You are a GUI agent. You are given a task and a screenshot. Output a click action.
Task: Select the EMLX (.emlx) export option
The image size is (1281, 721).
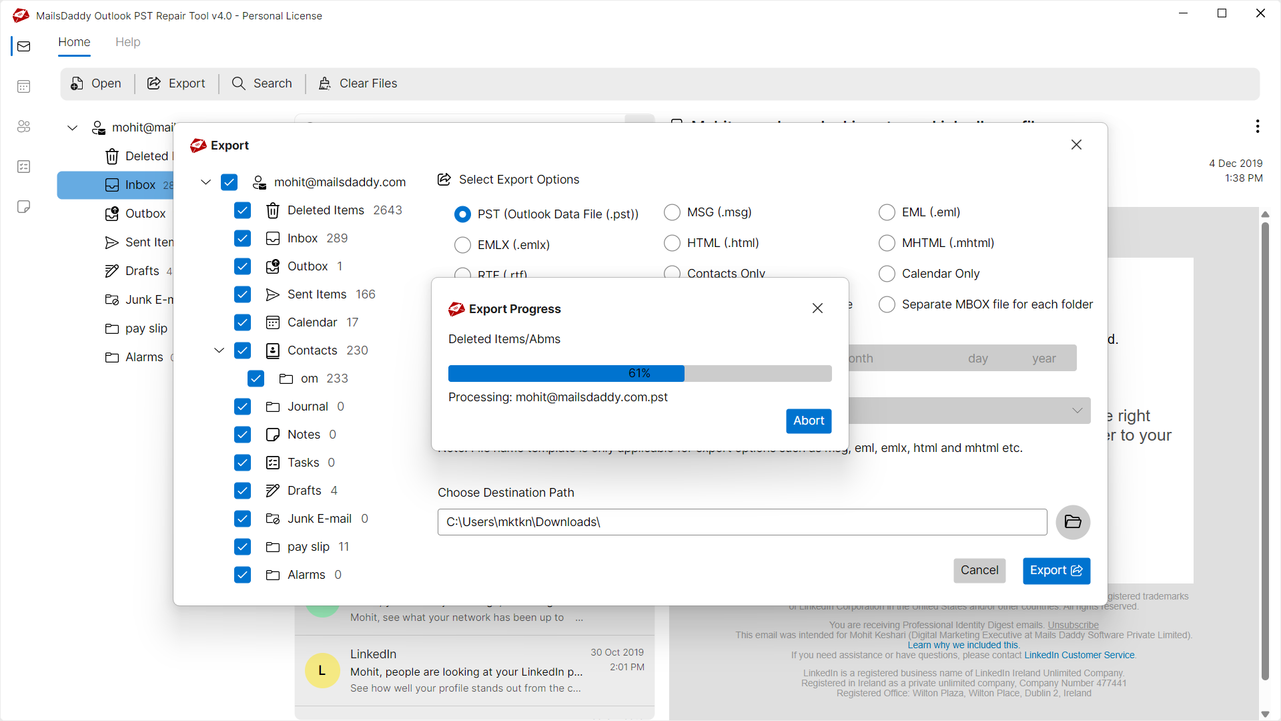462,245
